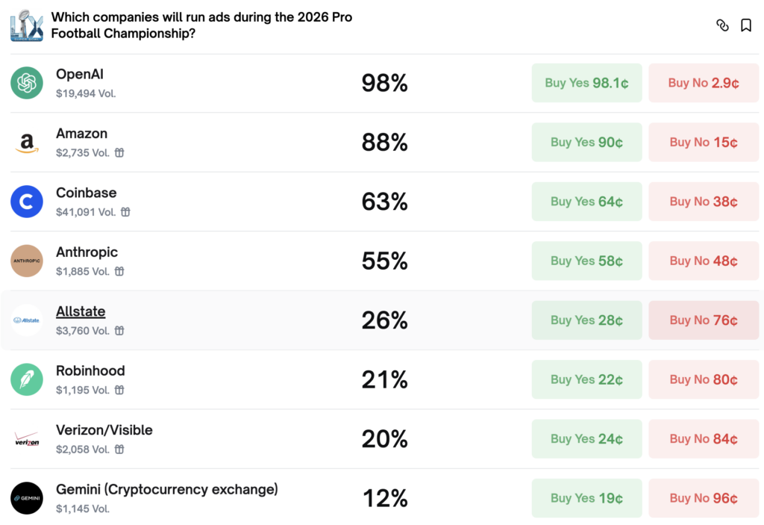The image size is (764, 525).
Task: Buy Yes on Coinbase at 64¢
Action: click(586, 202)
